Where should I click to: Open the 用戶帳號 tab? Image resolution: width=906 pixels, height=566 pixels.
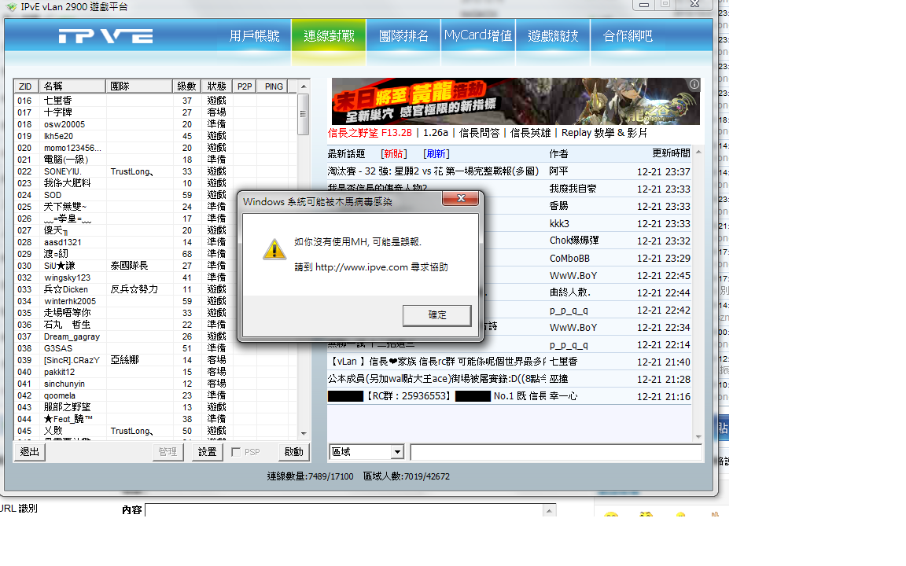(x=254, y=36)
